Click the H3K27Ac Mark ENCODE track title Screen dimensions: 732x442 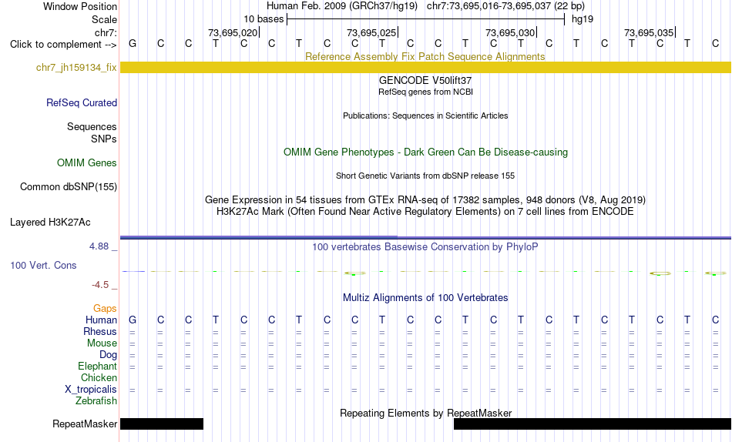click(425, 212)
